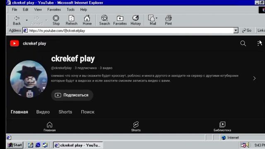Go to Главная in bottom navigation

pos(50,127)
